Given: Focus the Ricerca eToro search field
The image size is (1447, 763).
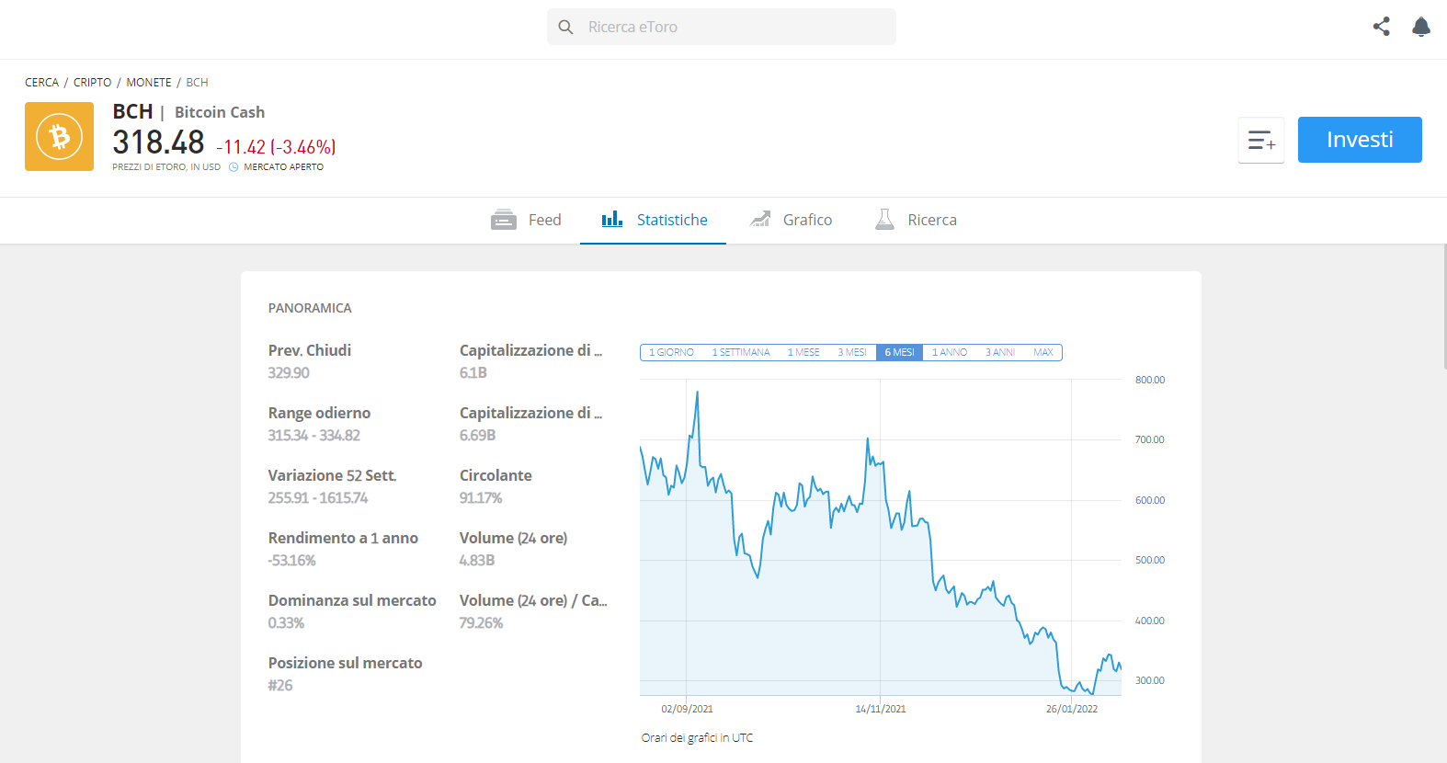Looking at the screenshot, I should pos(722,27).
